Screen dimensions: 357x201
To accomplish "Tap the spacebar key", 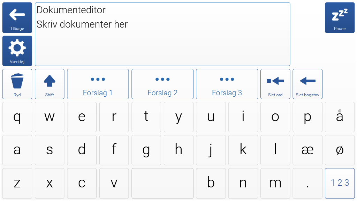I will pyautogui.click(x=162, y=184).
